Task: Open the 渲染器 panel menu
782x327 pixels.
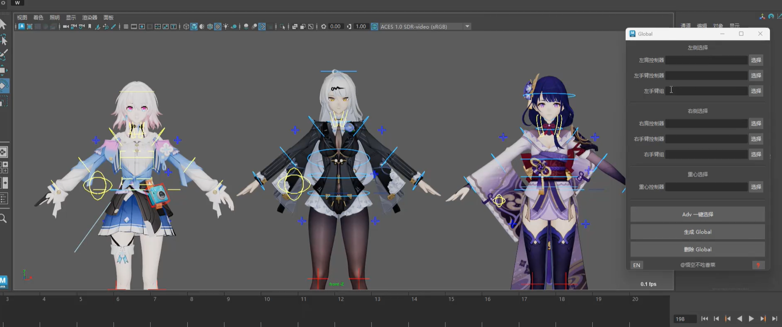Action: point(89,17)
